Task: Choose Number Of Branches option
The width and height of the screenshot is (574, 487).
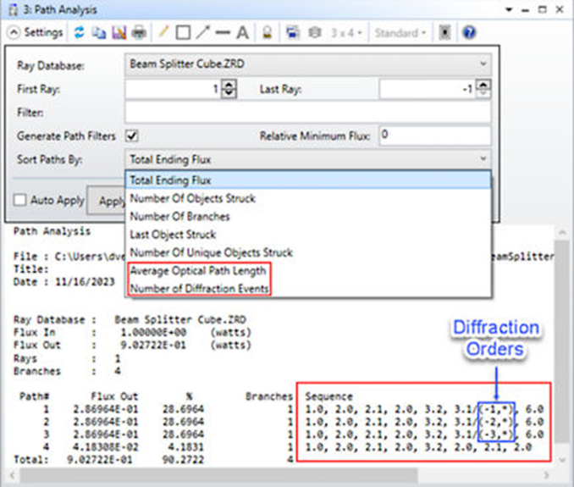Action: pos(308,217)
